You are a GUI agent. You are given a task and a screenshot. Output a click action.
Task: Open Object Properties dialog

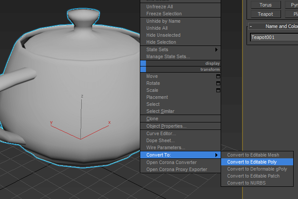coord(180,126)
